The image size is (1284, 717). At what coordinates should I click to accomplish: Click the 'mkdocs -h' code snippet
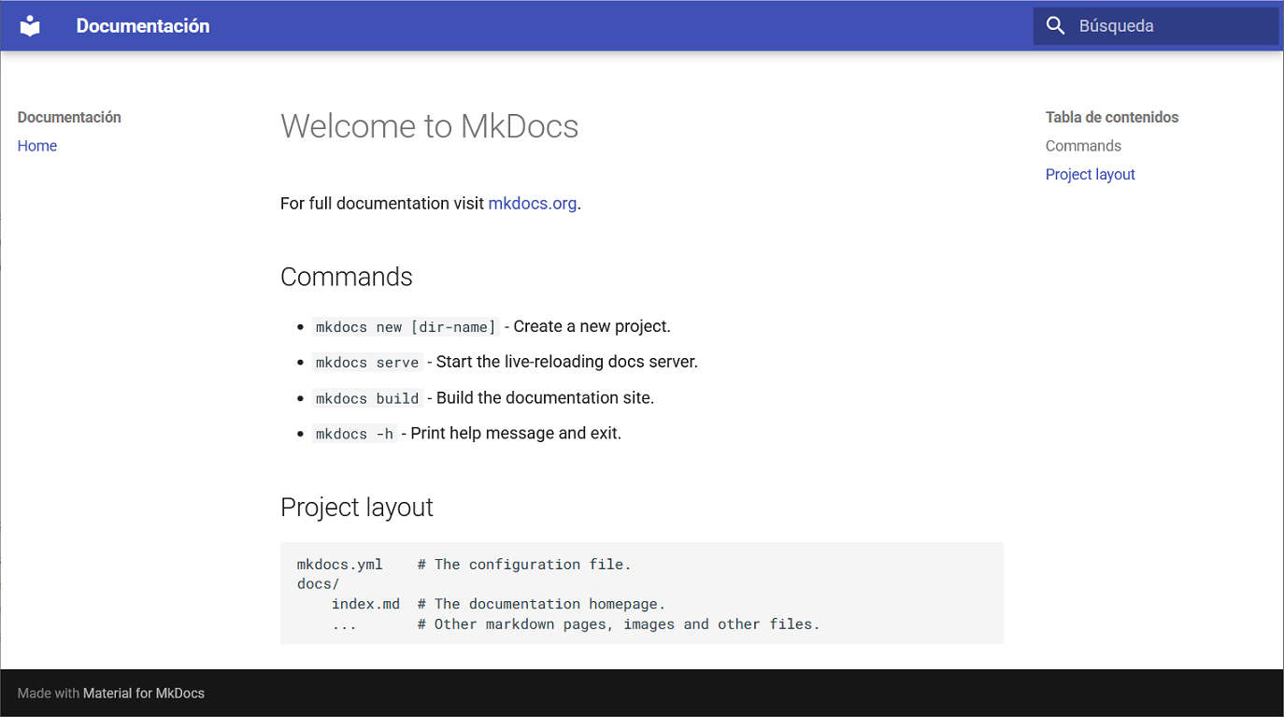354,434
